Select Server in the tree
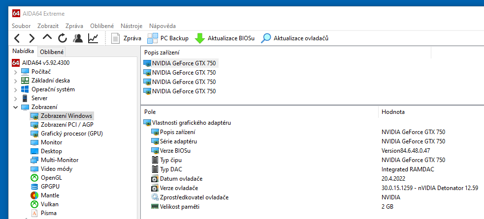Image resolution: width=484 pixels, height=219 pixels. click(x=34, y=98)
